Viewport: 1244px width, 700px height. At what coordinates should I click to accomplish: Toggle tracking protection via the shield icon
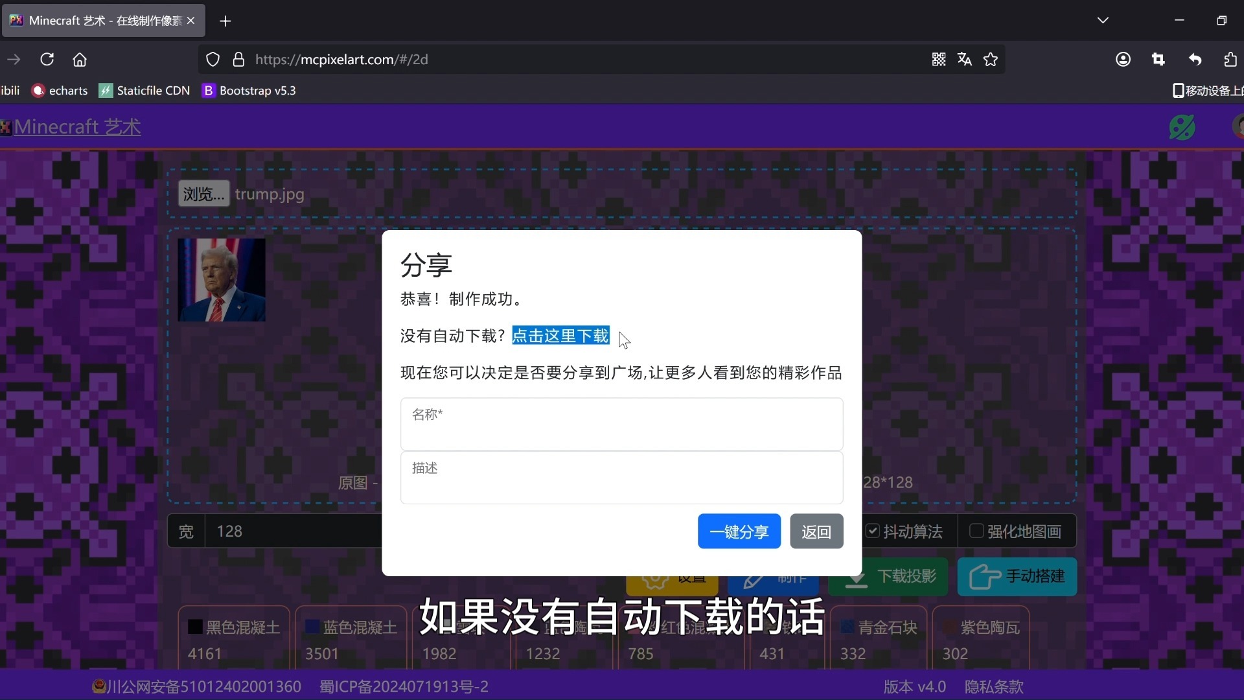[x=213, y=59]
